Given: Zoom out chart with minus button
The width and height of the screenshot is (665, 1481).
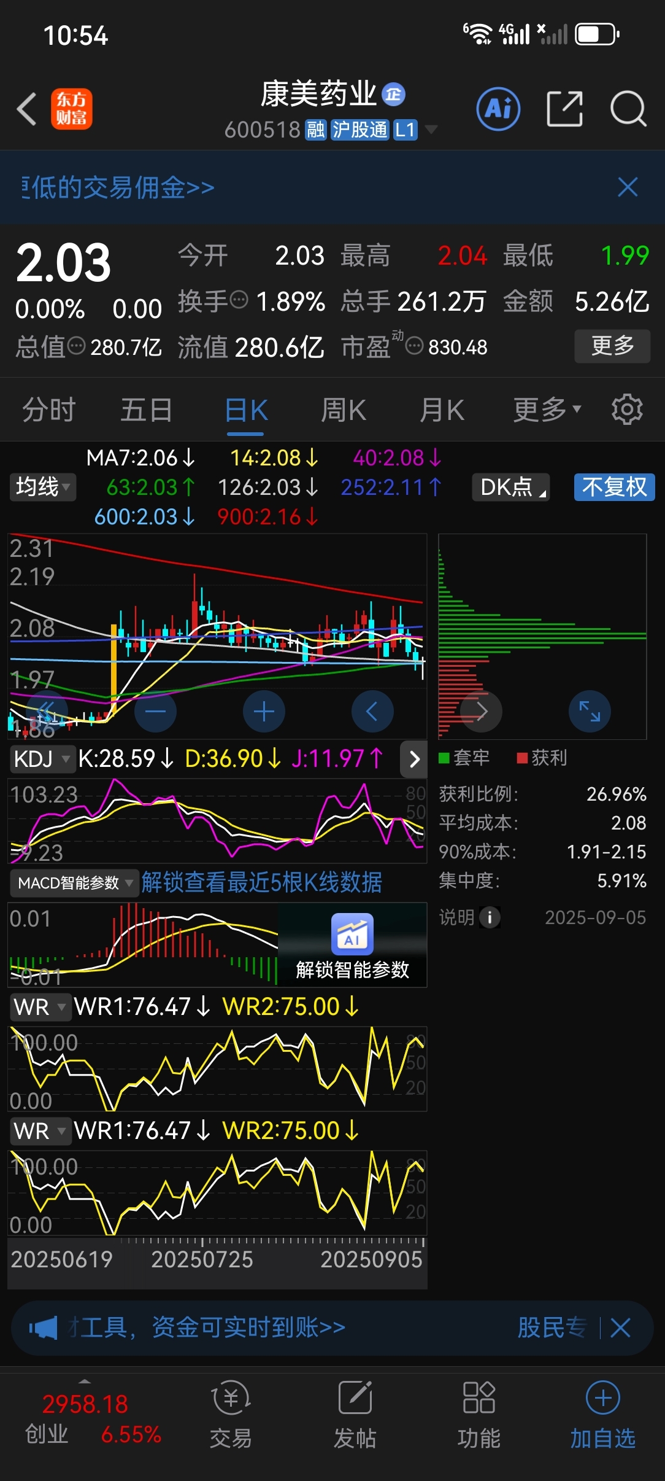Looking at the screenshot, I should point(155,712).
